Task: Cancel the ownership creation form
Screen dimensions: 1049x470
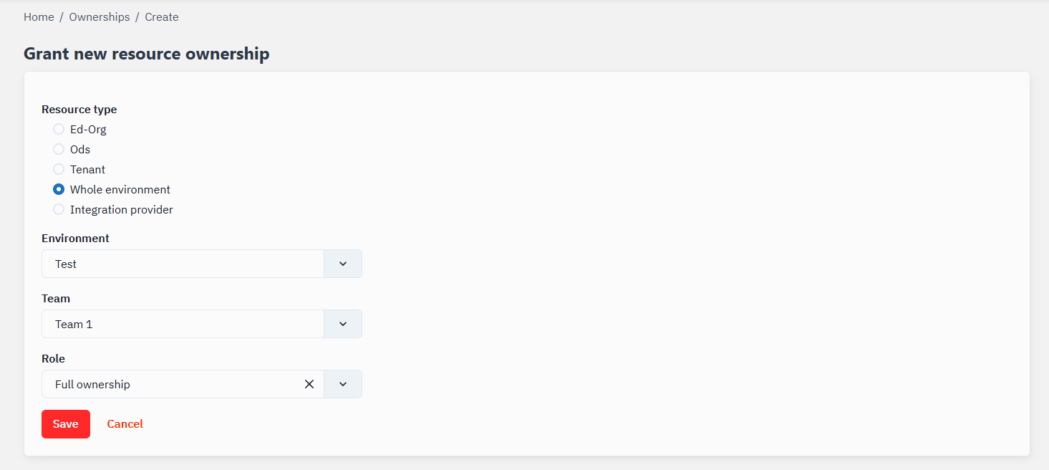Action: pyautogui.click(x=125, y=424)
